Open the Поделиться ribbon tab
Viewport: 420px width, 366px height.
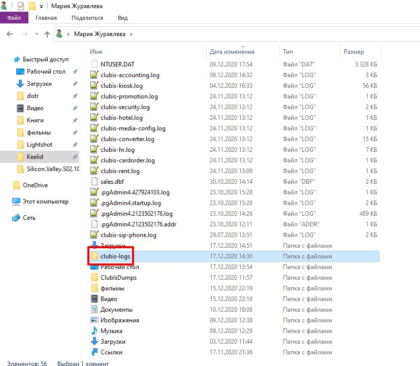pyautogui.click(x=87, y=18)
